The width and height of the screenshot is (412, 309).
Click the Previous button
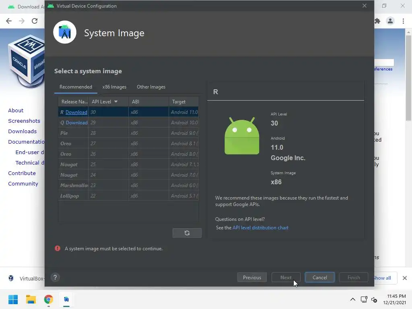coord(252,278)
